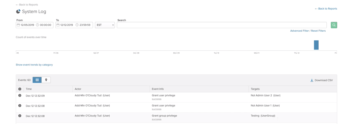The image size is (346, 124).
Task: Expand all events via header arrow
Action: 20,89
